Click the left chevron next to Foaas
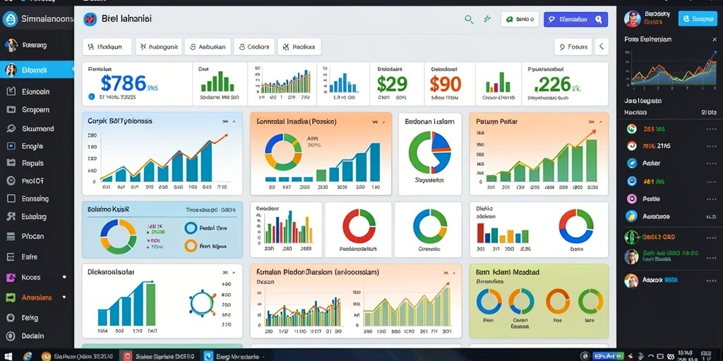 (x=602, y=47)
